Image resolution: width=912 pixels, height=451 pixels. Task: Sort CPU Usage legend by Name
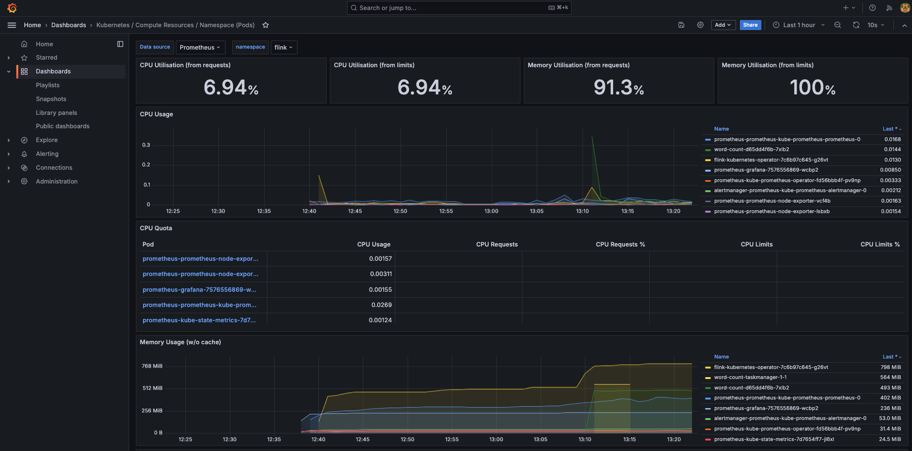point(721,129)
